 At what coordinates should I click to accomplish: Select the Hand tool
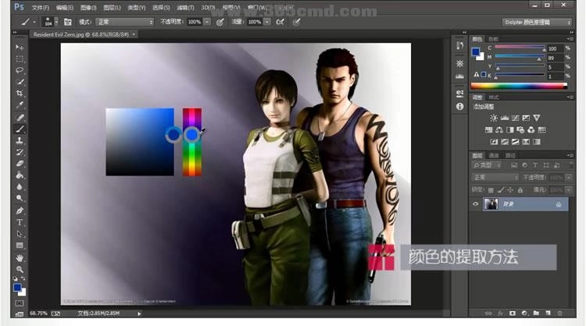20,257
